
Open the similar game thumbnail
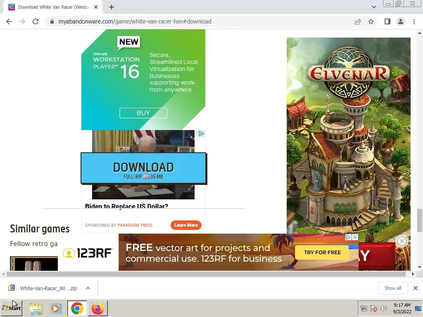tap(34, 264)
